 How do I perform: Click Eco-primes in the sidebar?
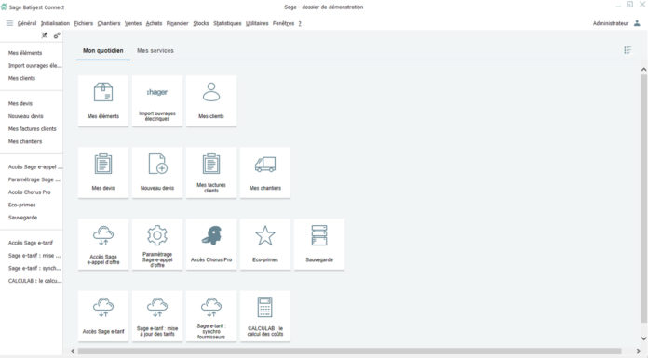tap(22, 205)
